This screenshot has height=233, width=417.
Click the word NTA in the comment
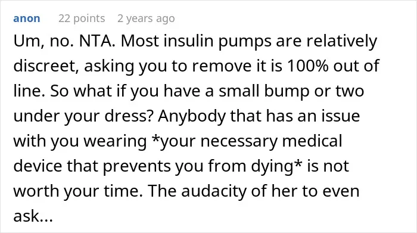pos(97,41)
